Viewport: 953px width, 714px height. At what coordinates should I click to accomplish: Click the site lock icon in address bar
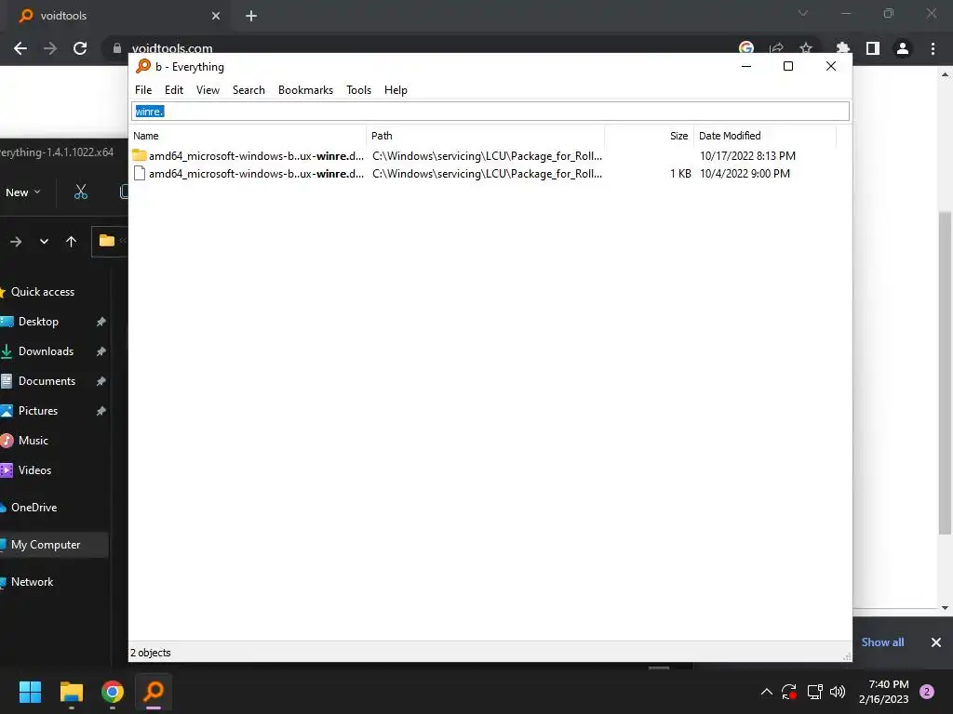[x=116, y=48]
